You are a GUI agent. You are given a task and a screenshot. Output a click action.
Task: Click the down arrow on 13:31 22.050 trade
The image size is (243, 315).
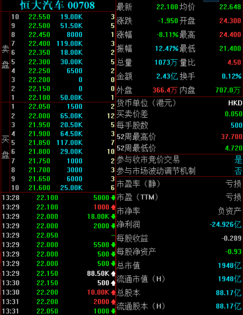(x=113, y=311)
